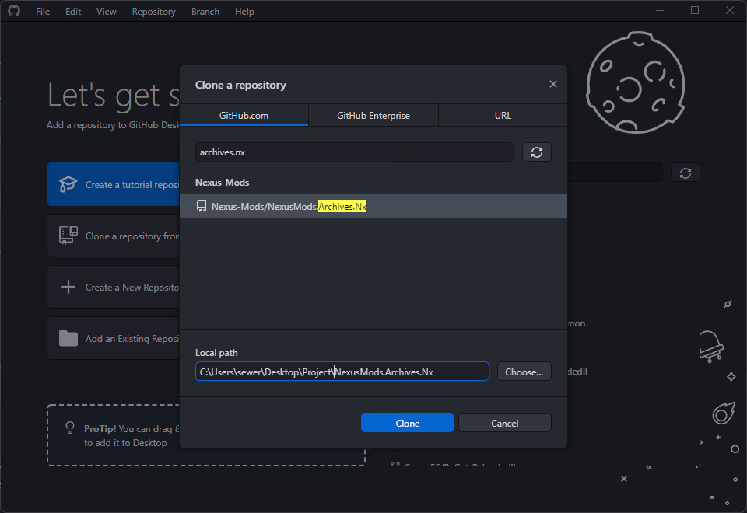Select Nexus-Mods/NexusMods.Archives.Nx repository row
This screenshot has width=747, height=513.
373,206
